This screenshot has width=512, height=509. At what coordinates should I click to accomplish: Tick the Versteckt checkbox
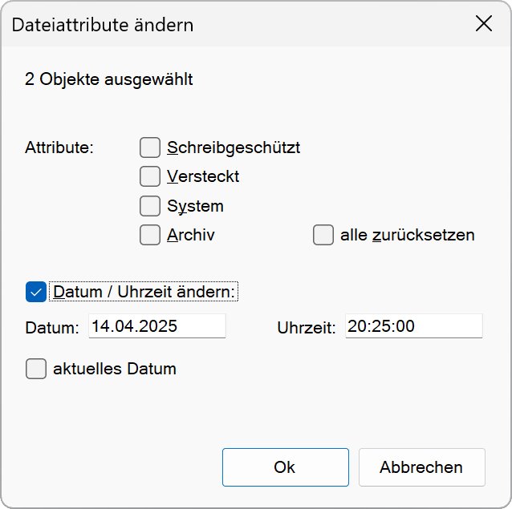pos(150,176)
